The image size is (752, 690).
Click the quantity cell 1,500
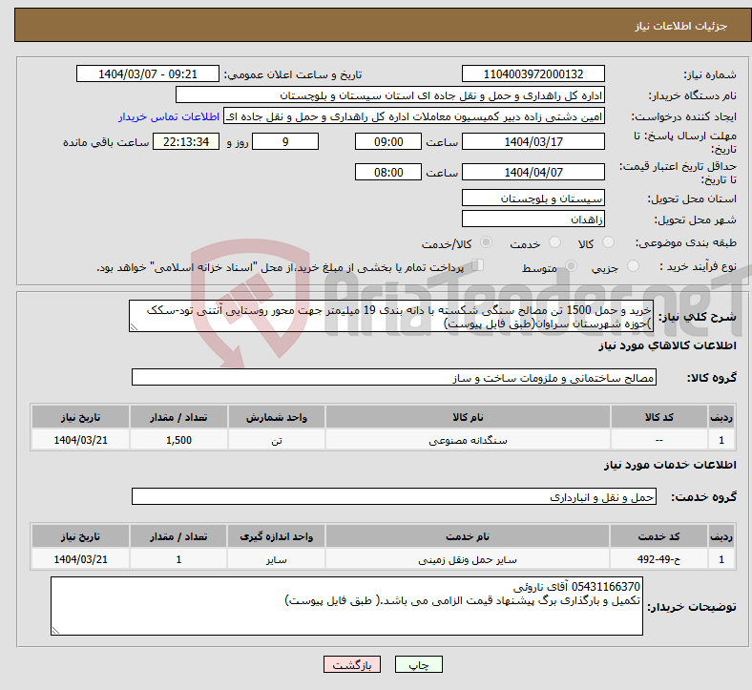(178, 440)
